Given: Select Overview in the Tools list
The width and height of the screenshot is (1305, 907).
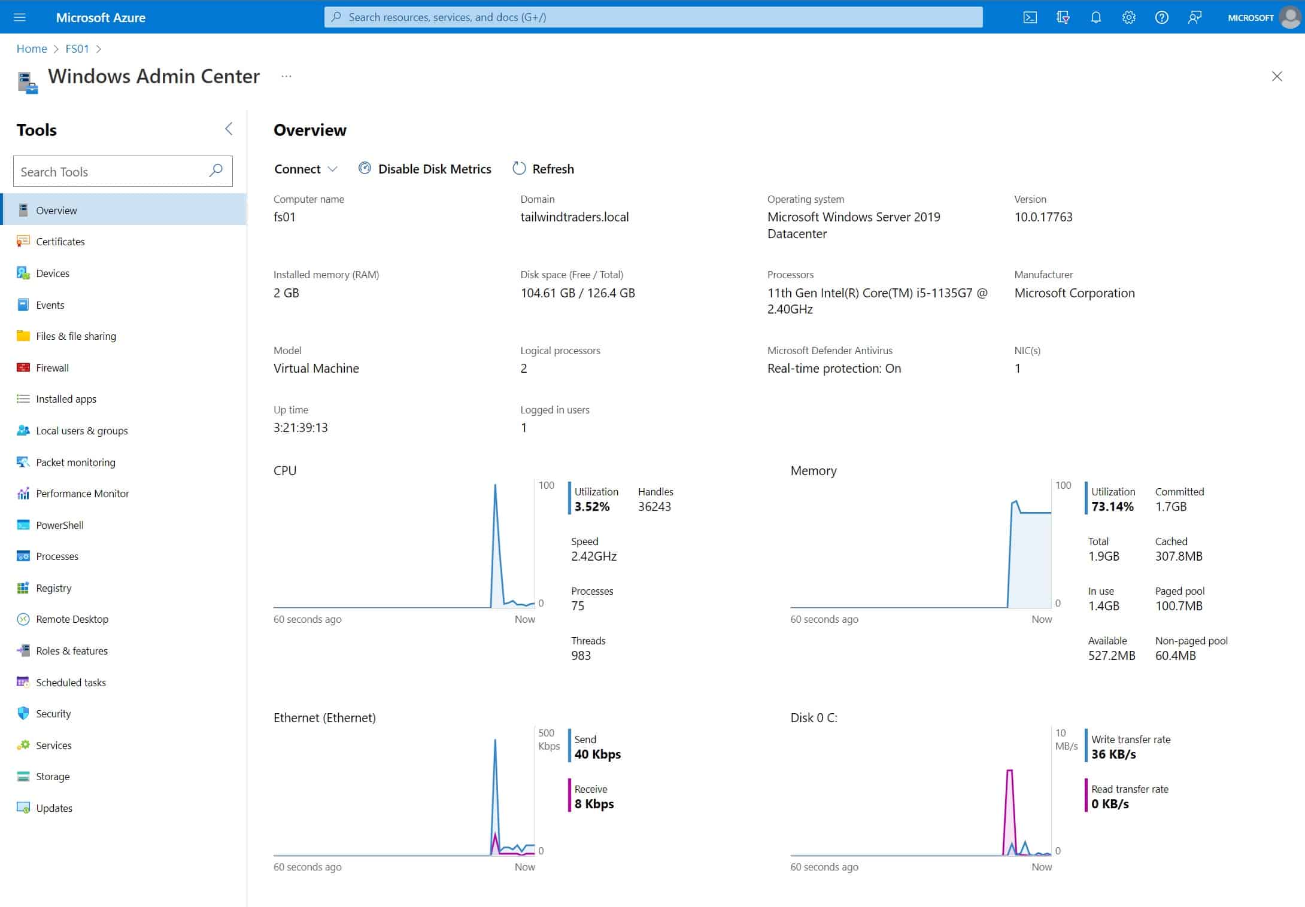Looking at the screenshot, I should (56, 210).
